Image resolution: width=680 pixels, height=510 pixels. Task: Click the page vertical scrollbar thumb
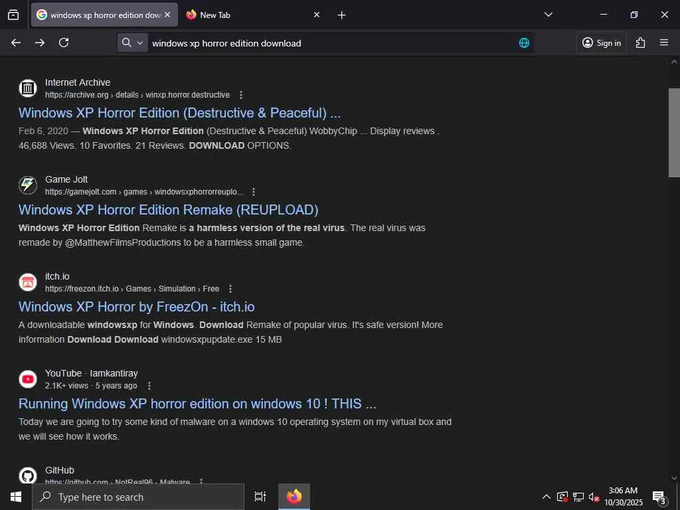pos(674,133)
